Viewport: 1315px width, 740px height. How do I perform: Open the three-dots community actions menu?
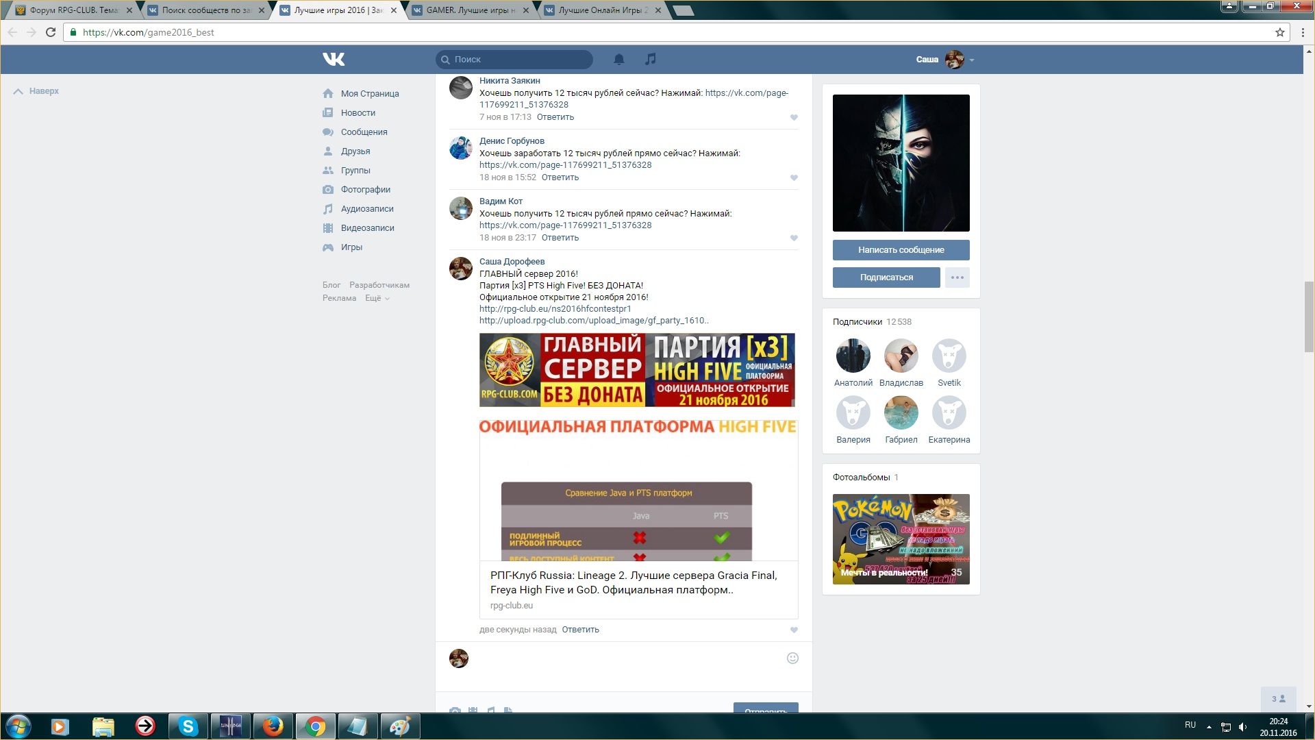[957, 277]
